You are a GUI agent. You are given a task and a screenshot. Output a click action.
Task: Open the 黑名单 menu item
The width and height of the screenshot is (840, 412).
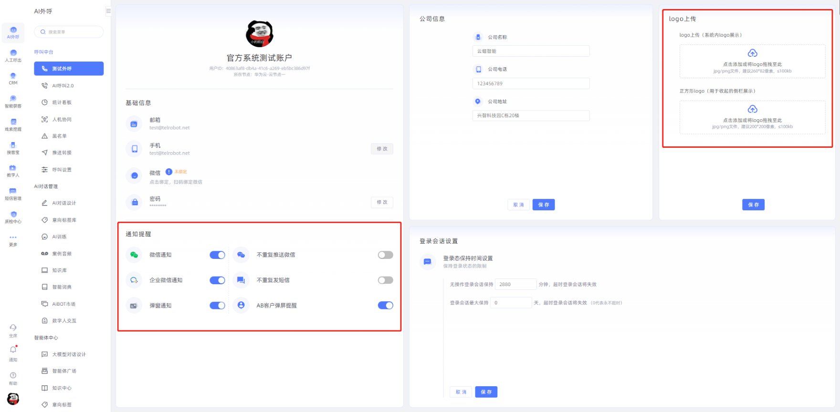[x=60, y=136]
